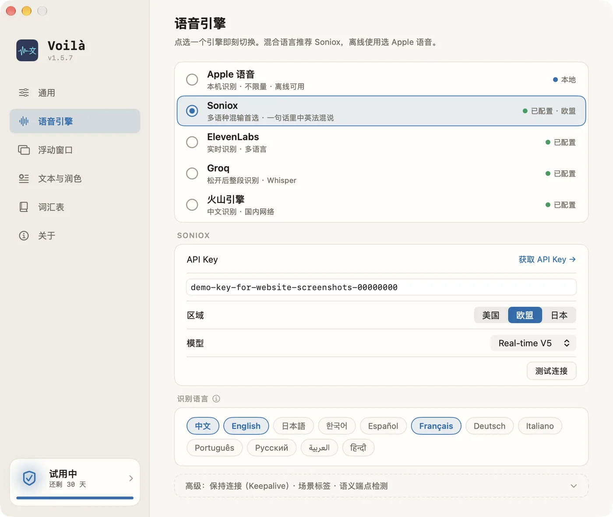613x517 pixels.
Task: Click the 已配置 status on 火山引擎 row
Action: point(560,205)
